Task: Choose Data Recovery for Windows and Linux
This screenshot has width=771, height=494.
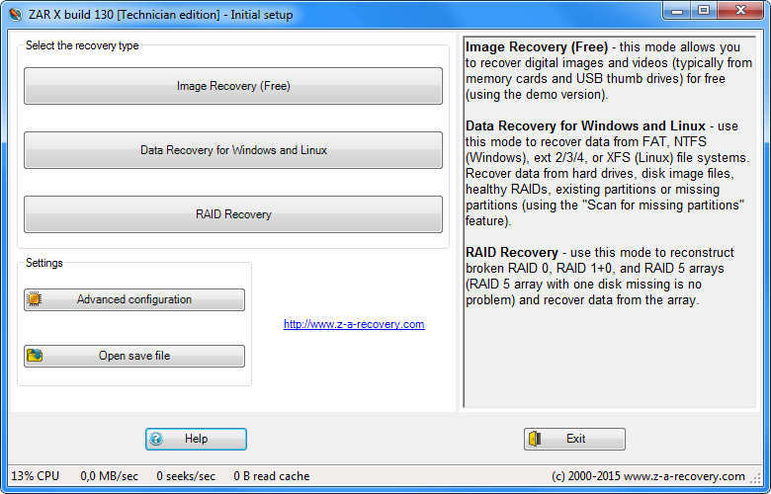Action: (x=233, y=150)
